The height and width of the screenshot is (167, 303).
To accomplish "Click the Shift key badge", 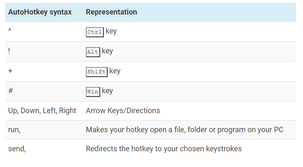I will pyautogui.click(x=96, y=72).
